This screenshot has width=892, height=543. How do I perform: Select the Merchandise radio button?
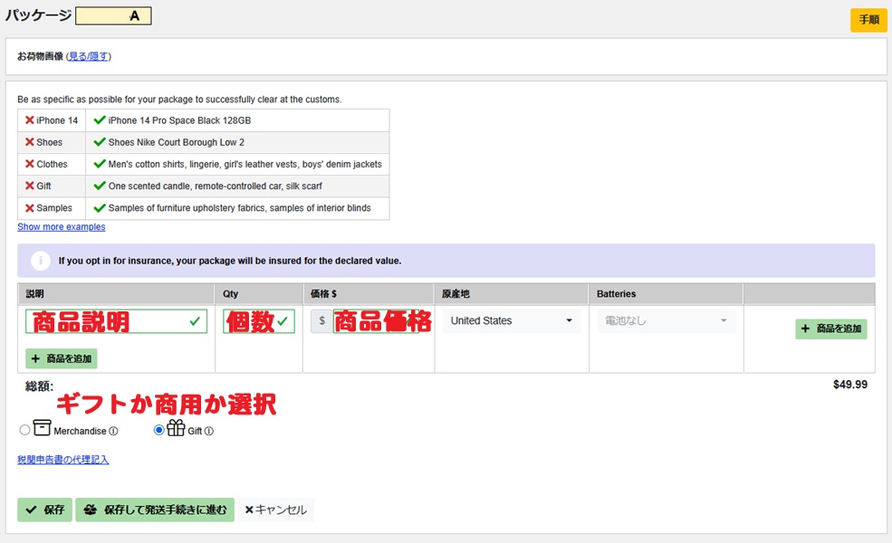click(24, 431)
